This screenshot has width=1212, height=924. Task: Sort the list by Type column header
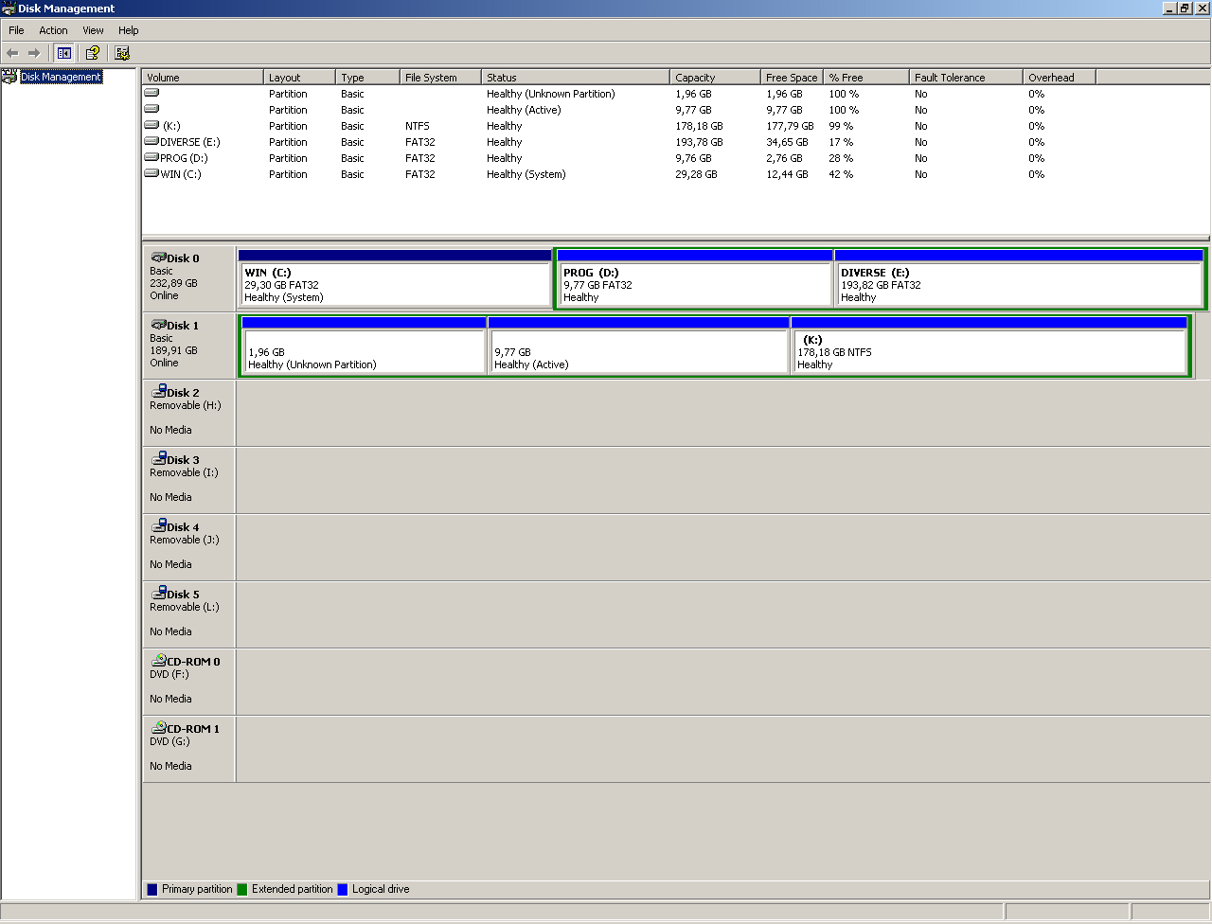367,78
